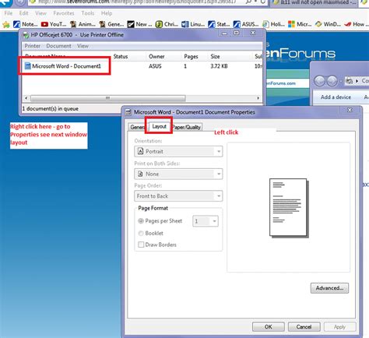Screen dimensions: 369x338
Task: Click the ASUS favorites bar bookmark icon
Action: coord(237,24)
